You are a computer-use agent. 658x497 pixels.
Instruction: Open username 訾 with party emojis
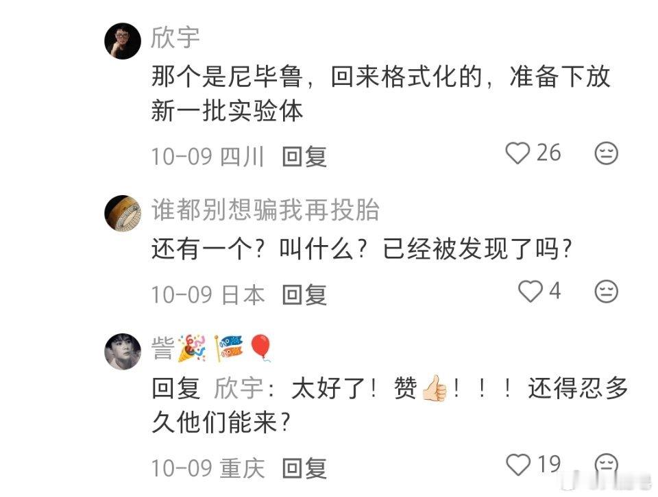212,348
